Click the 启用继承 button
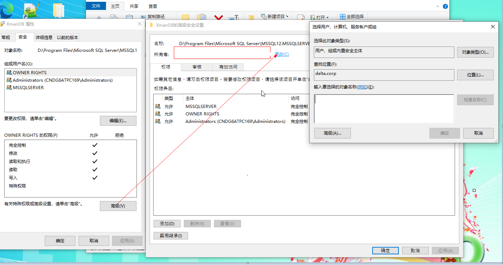Screen dimensions: 503x265 coord(171,235)
